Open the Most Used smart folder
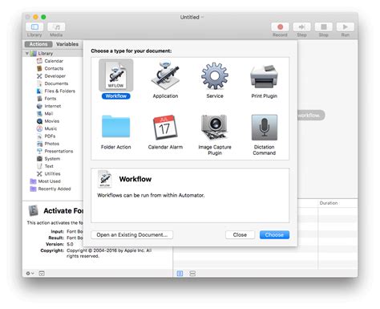380x309 pixels. point(49,181)
